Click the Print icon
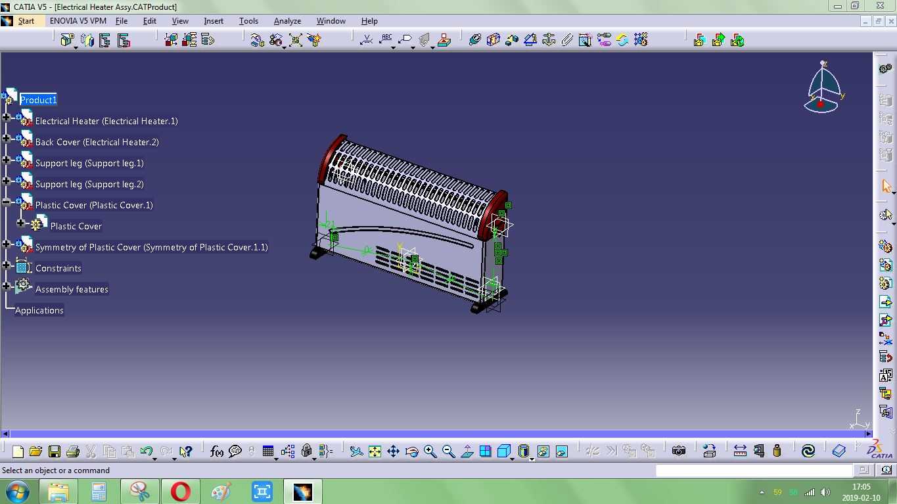Image resolution: width=897 pixels, height=504 pixels. tap(73, 451)
